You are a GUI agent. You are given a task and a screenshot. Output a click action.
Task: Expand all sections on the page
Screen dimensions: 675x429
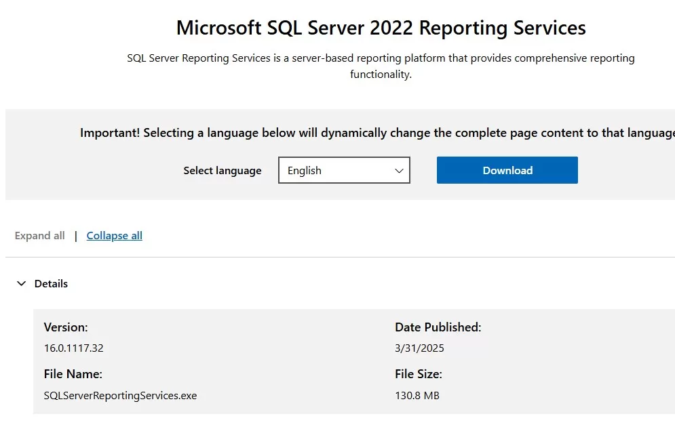[x=39, y=235]
